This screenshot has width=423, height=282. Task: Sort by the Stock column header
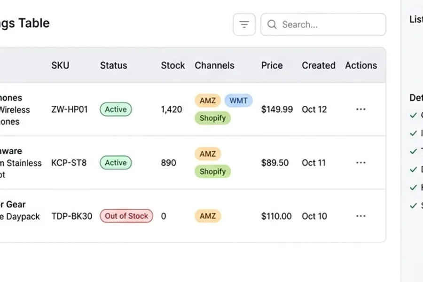pos(172,65)
